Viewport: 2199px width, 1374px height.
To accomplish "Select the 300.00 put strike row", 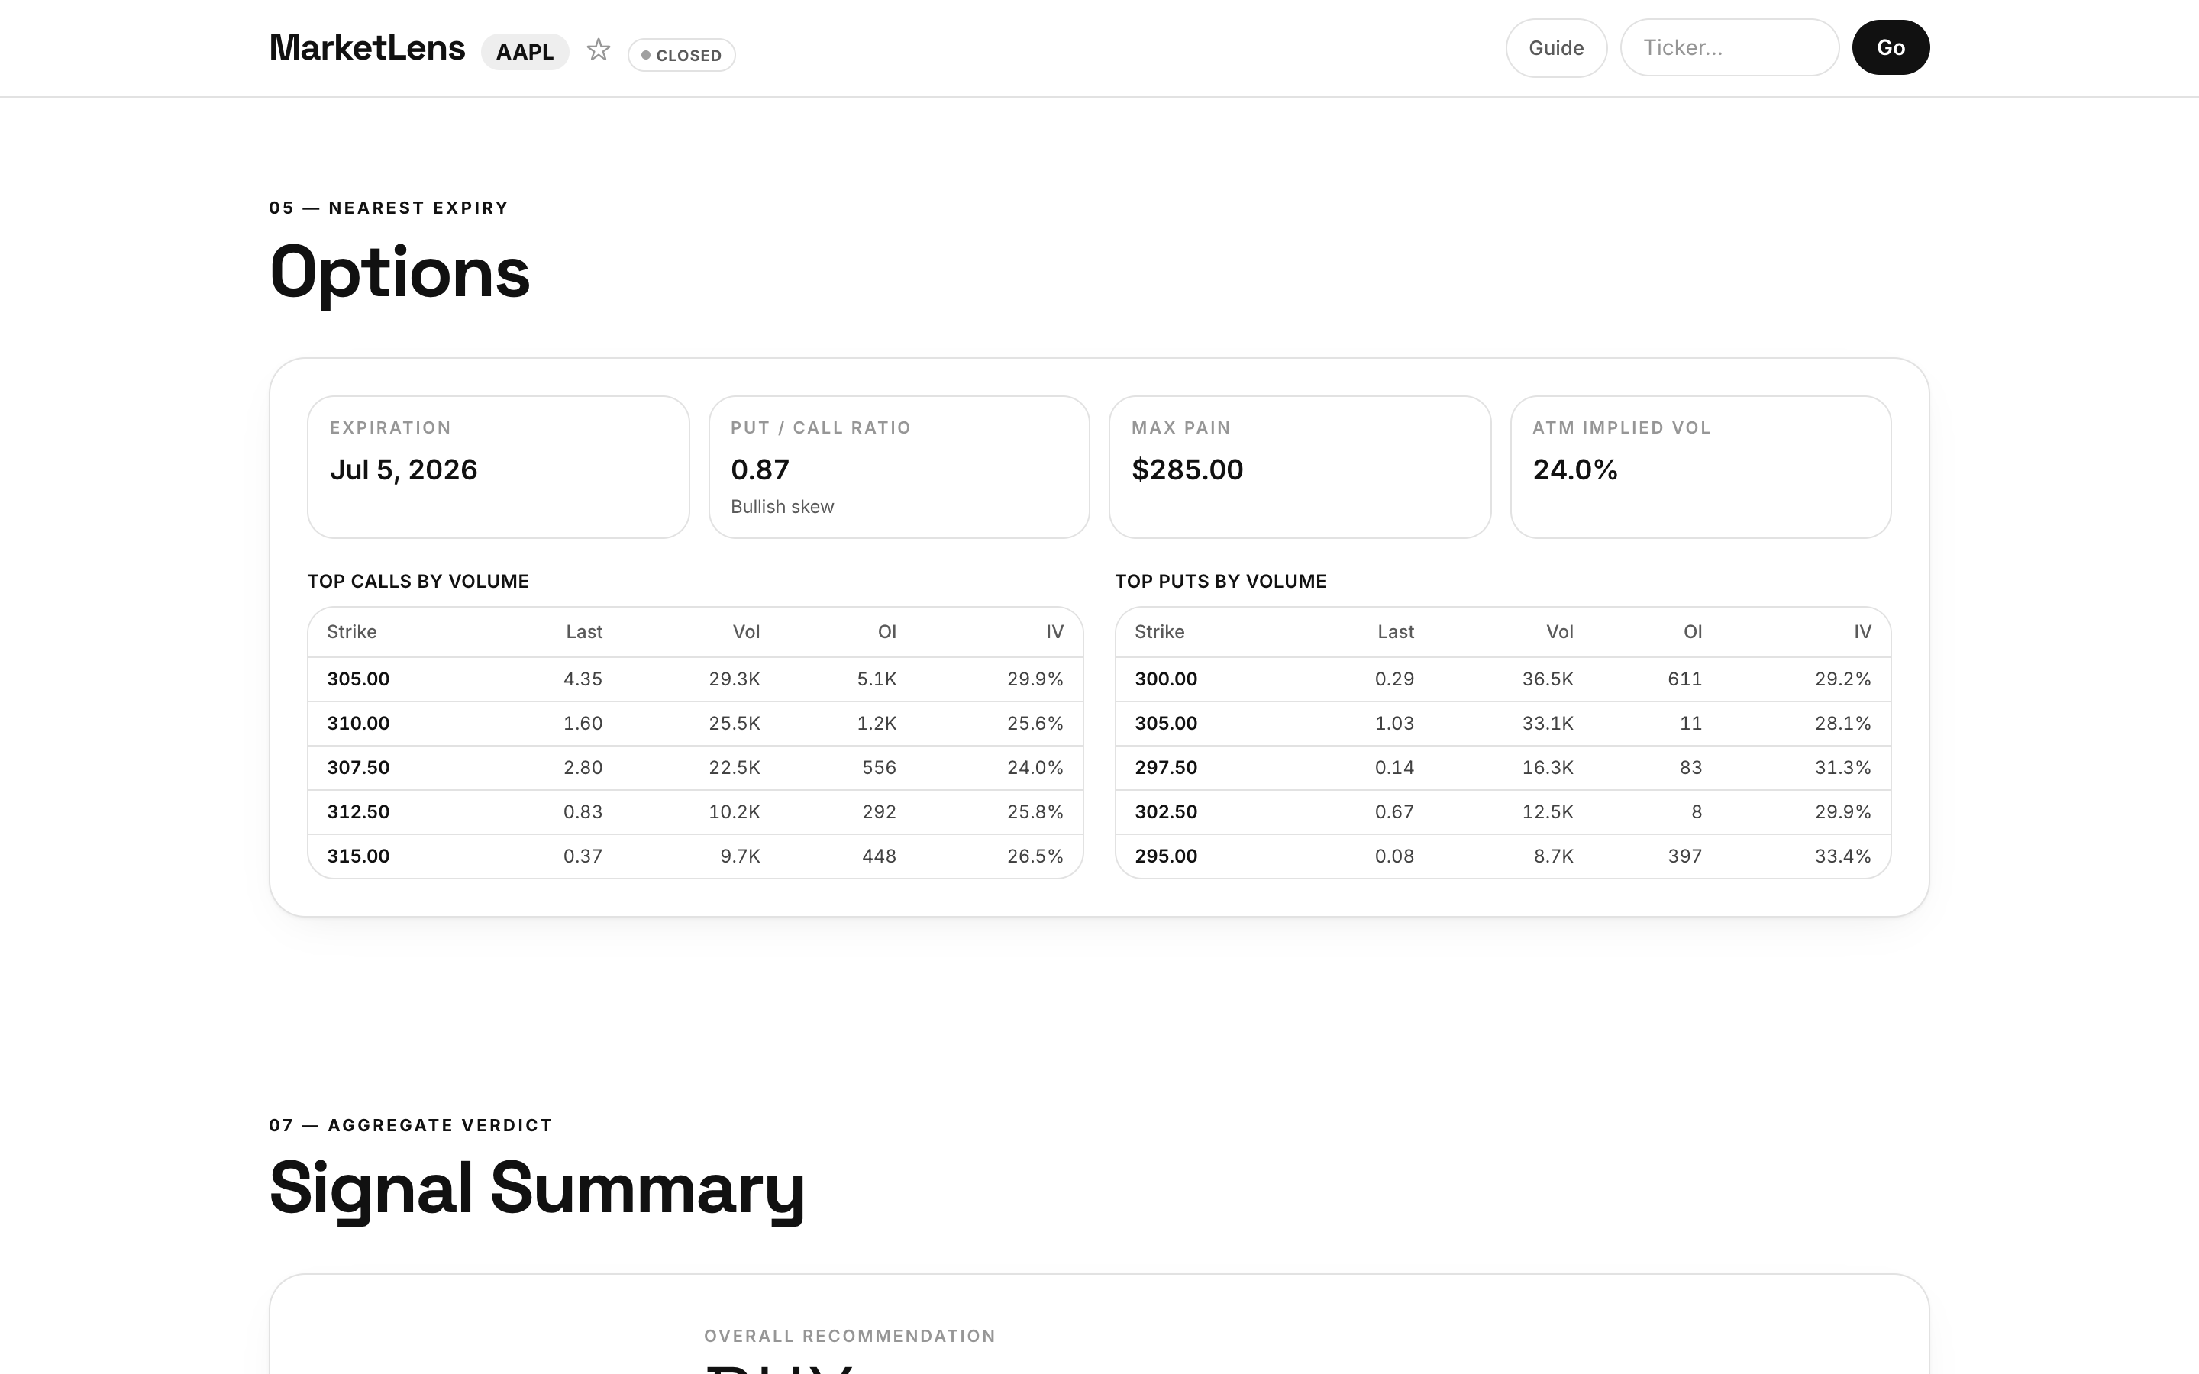I will (x=1502, y=679).
